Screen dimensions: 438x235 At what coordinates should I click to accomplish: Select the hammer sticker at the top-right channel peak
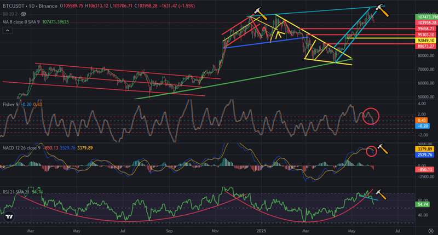(382, 10)
